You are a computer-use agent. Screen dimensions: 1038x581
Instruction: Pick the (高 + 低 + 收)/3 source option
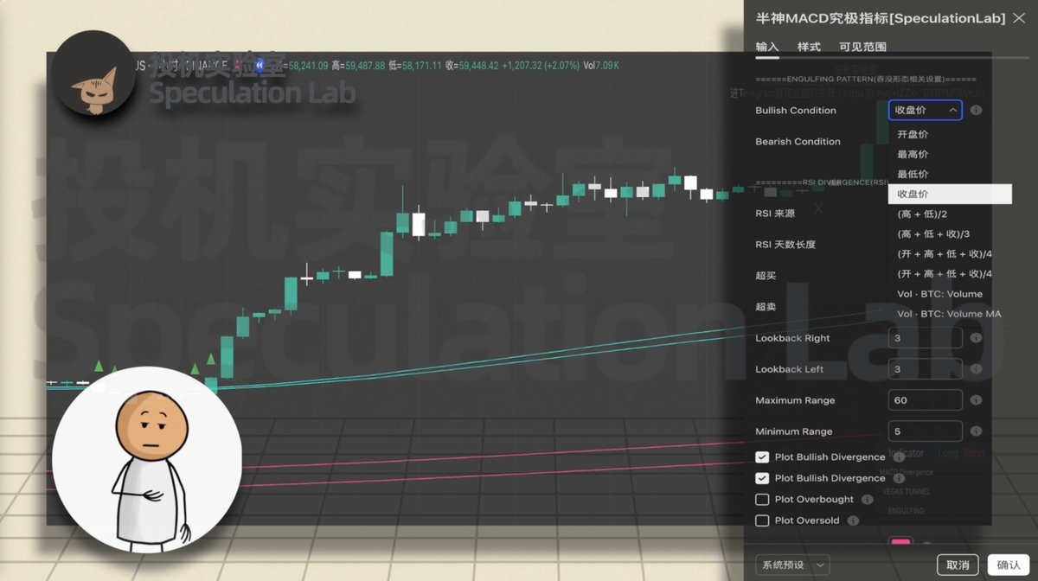click(950, 234)
